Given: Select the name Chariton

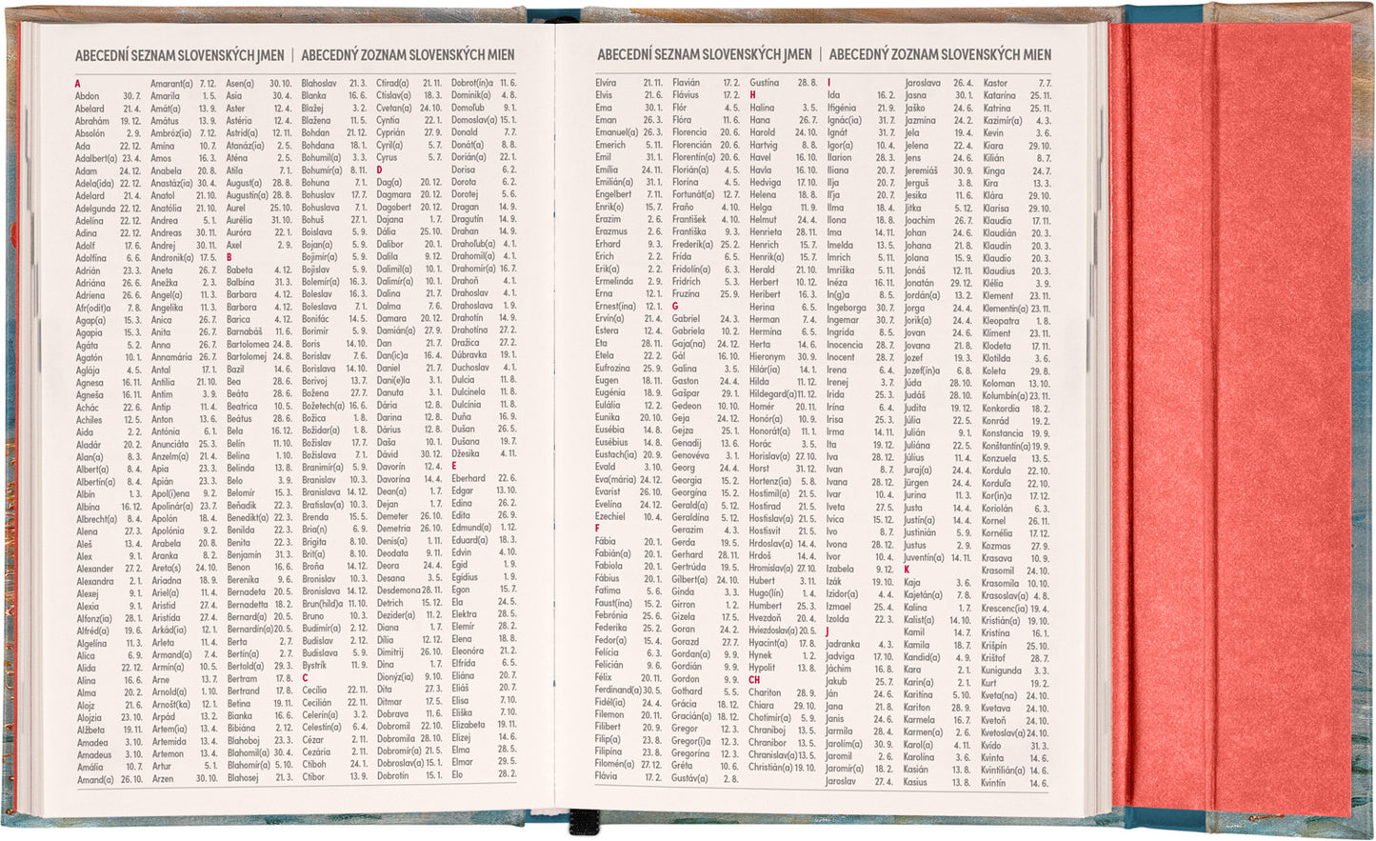Looking at the screenshot, I should tap(765, 693).
